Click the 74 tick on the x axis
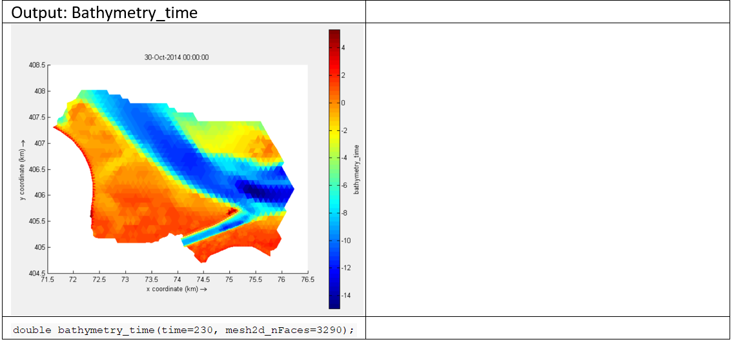Viewport: 736px width, 344px height. [177, 280]
